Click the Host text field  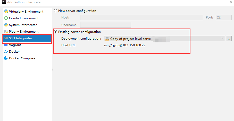pos(141,17)
